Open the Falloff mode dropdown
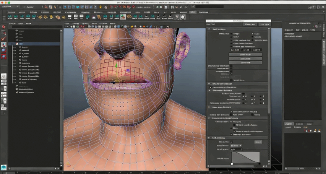The height and width of the screenshot is (174, 326). [x=236, y=146]
